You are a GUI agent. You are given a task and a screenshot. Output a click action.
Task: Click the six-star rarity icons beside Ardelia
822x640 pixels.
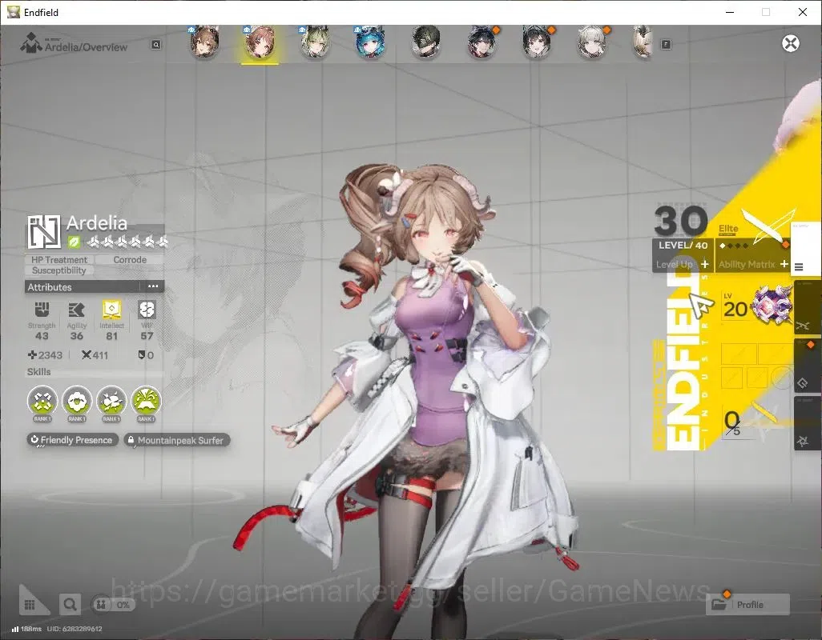[128, 242]
